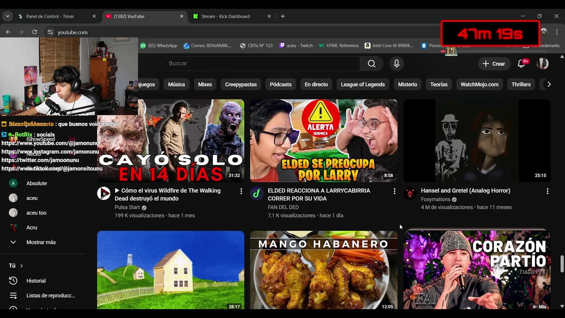The image size is (565, 318).
Task: Select League of Legends chip
Action: point(363,84)
